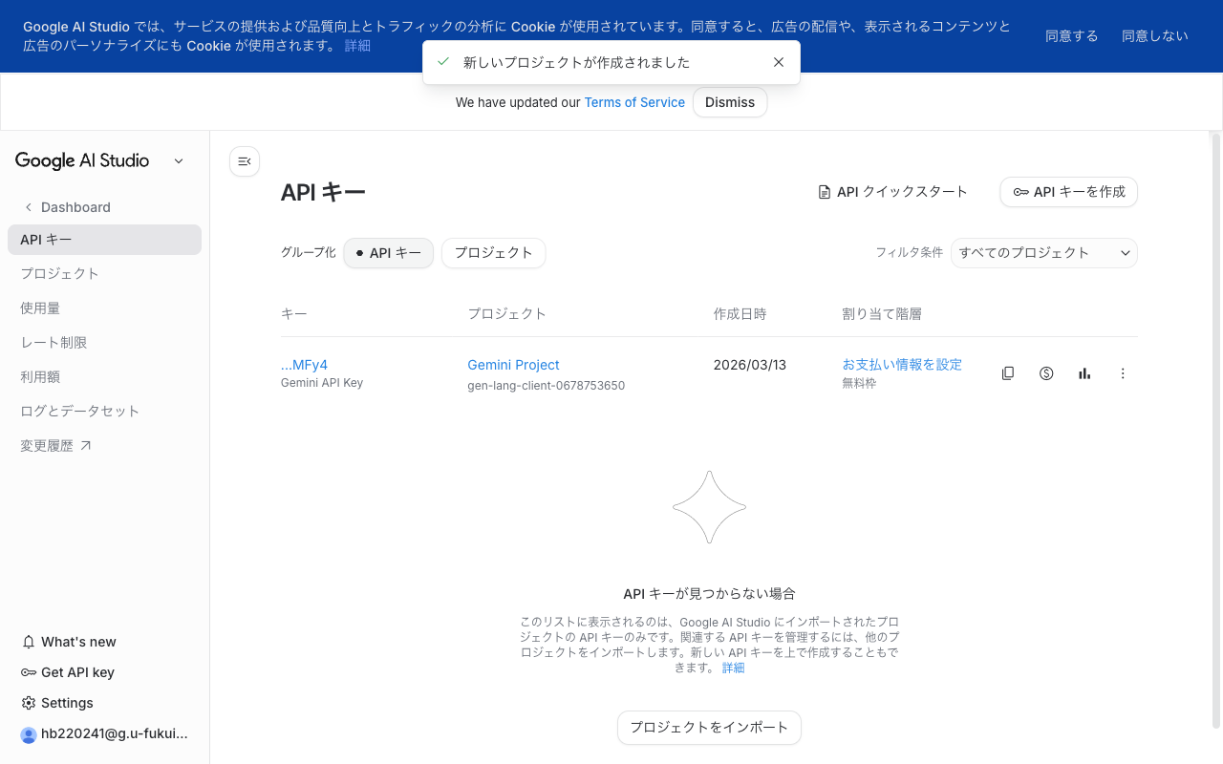Go to the レート制限 section
This screenshot has height=764, width=1223.
(x=52, y=342)
